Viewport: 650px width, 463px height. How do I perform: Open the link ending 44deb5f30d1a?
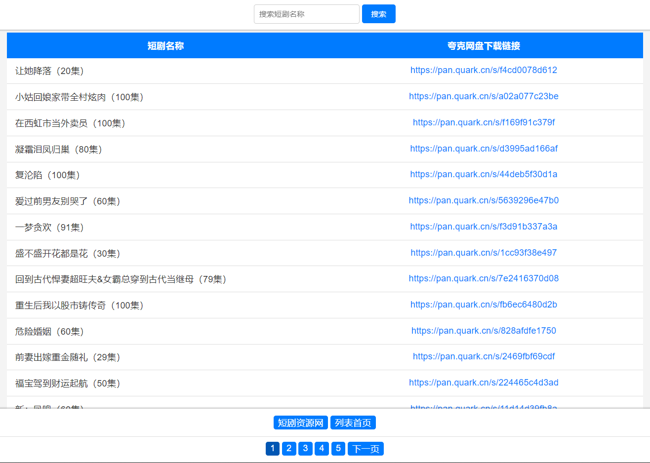point(484,174)
